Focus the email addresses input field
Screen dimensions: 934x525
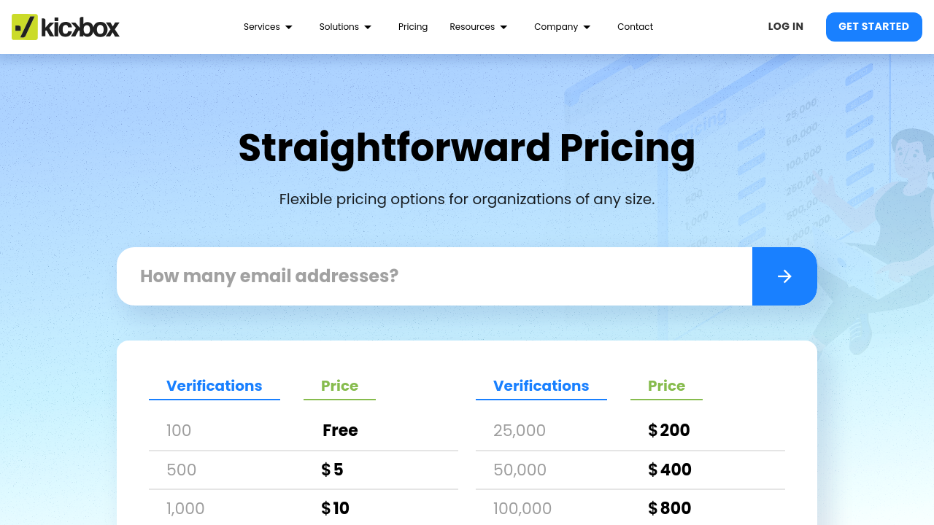[x=434, y=276]
